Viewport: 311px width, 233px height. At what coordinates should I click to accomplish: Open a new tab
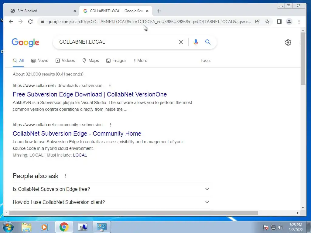(159, 11)
